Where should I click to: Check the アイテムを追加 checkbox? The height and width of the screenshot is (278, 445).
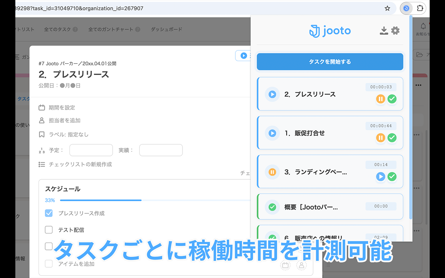click(49, 264)
